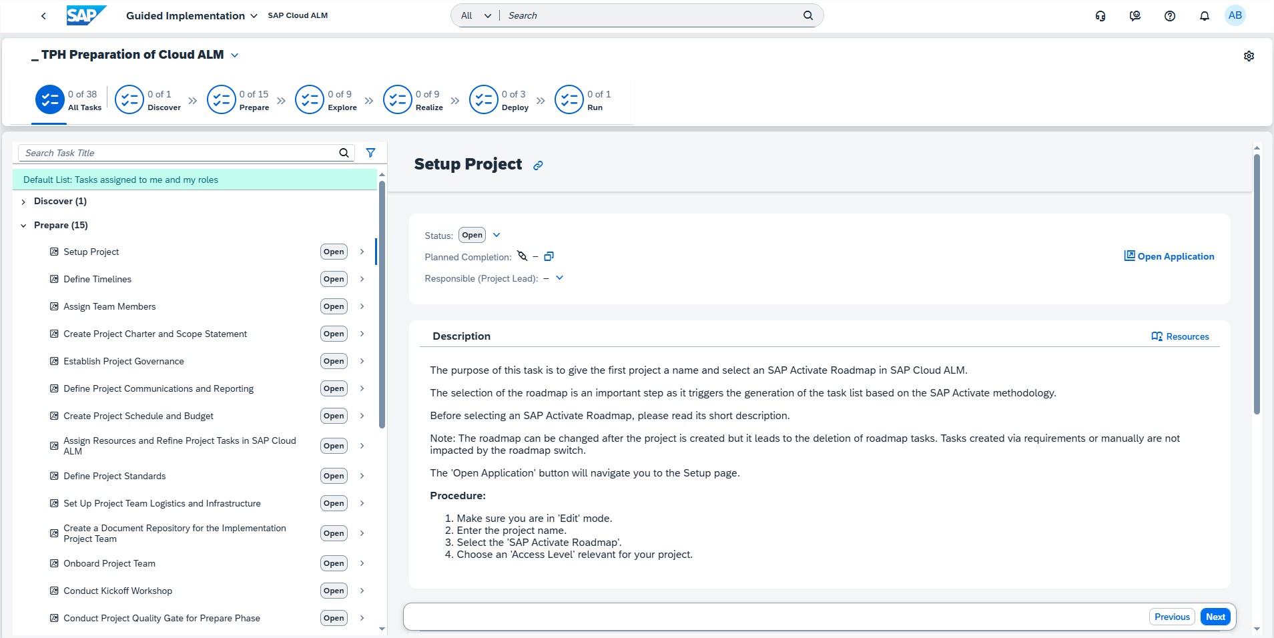The width and height of the screenshot is (1274, 638).
Task: Select the Deploy phase tab
Action: point(499,100)
